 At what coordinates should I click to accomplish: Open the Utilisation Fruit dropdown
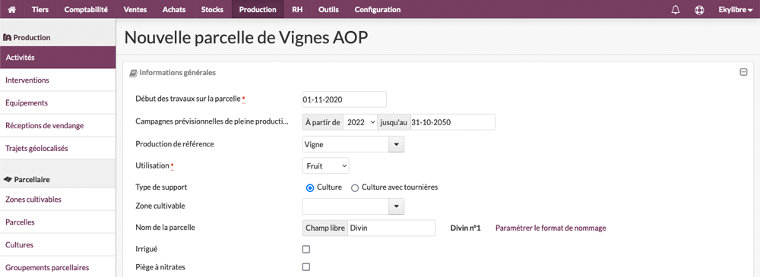point(325,165)
